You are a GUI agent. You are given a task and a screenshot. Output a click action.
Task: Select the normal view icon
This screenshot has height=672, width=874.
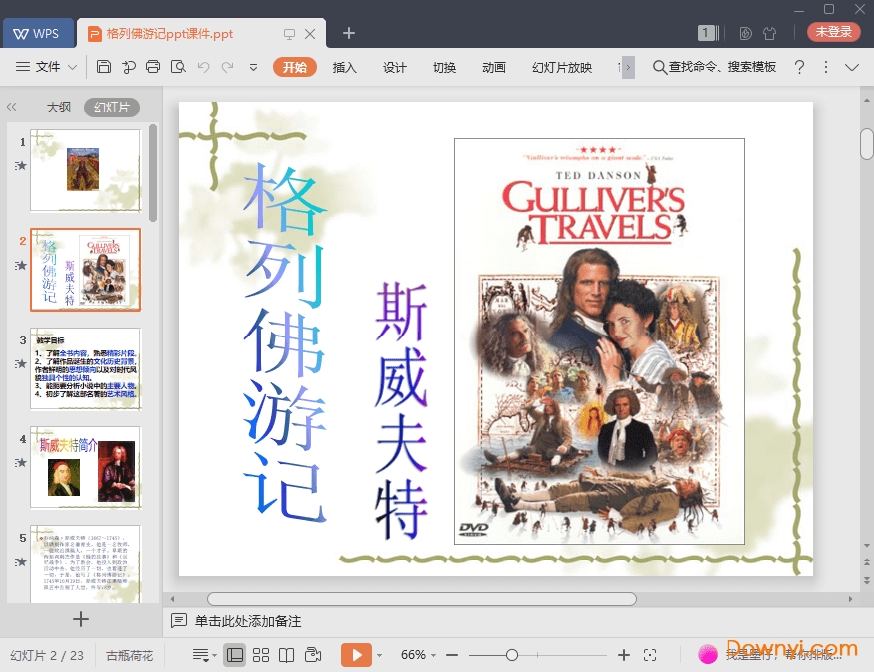tap(234, 654)
